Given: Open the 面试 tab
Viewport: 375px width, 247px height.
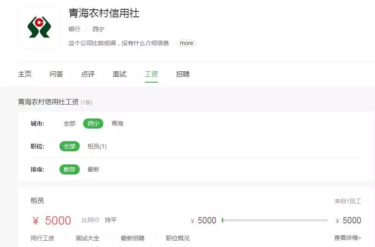Looking at the screenshot, I should pyautogui.click(x=119, y=74).
